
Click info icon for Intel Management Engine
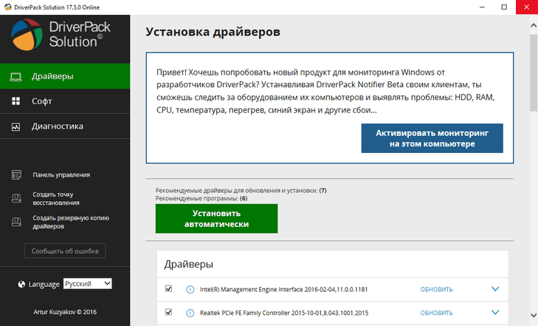(x=190, y=289)
